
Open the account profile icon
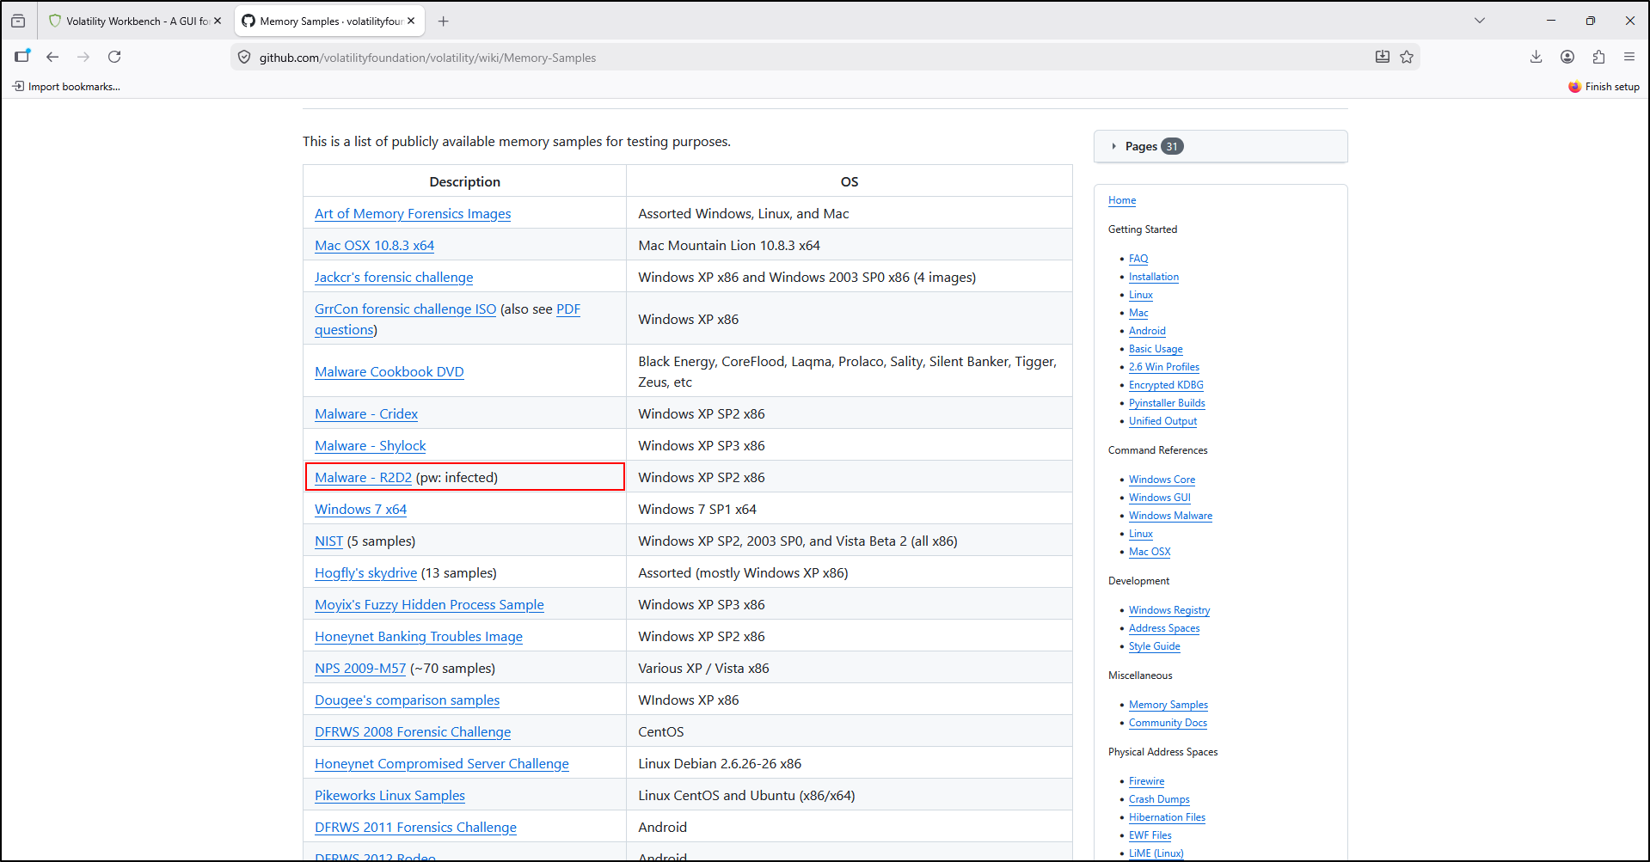tap(1567, 57)
